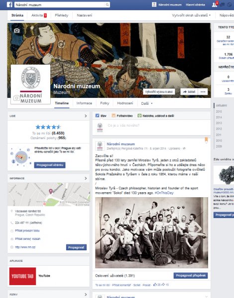Open the three-dots more actions button
Screen dimensions: 234x298
click(203, 92)
